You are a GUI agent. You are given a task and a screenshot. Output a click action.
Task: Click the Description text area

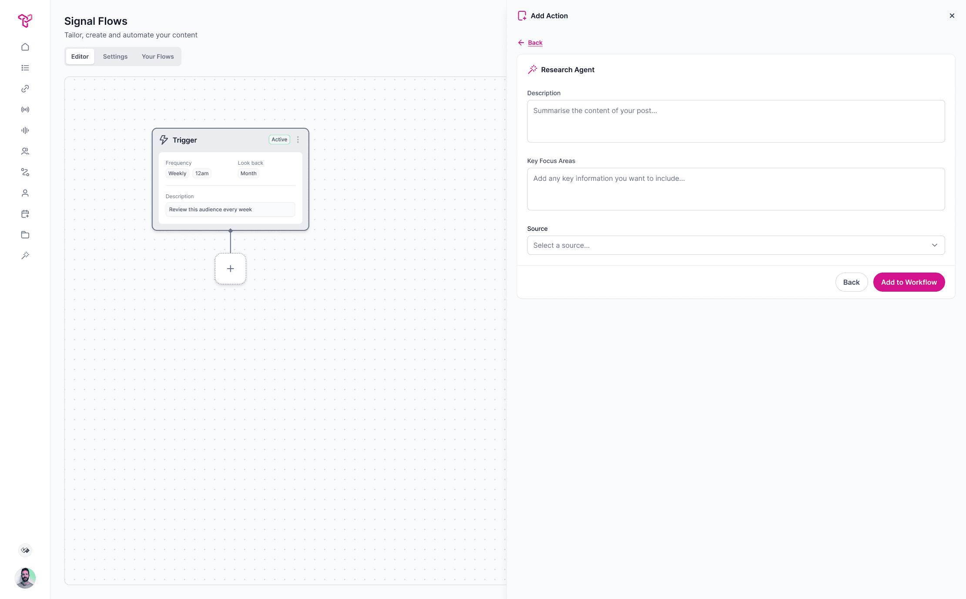(x=735, y=121)
